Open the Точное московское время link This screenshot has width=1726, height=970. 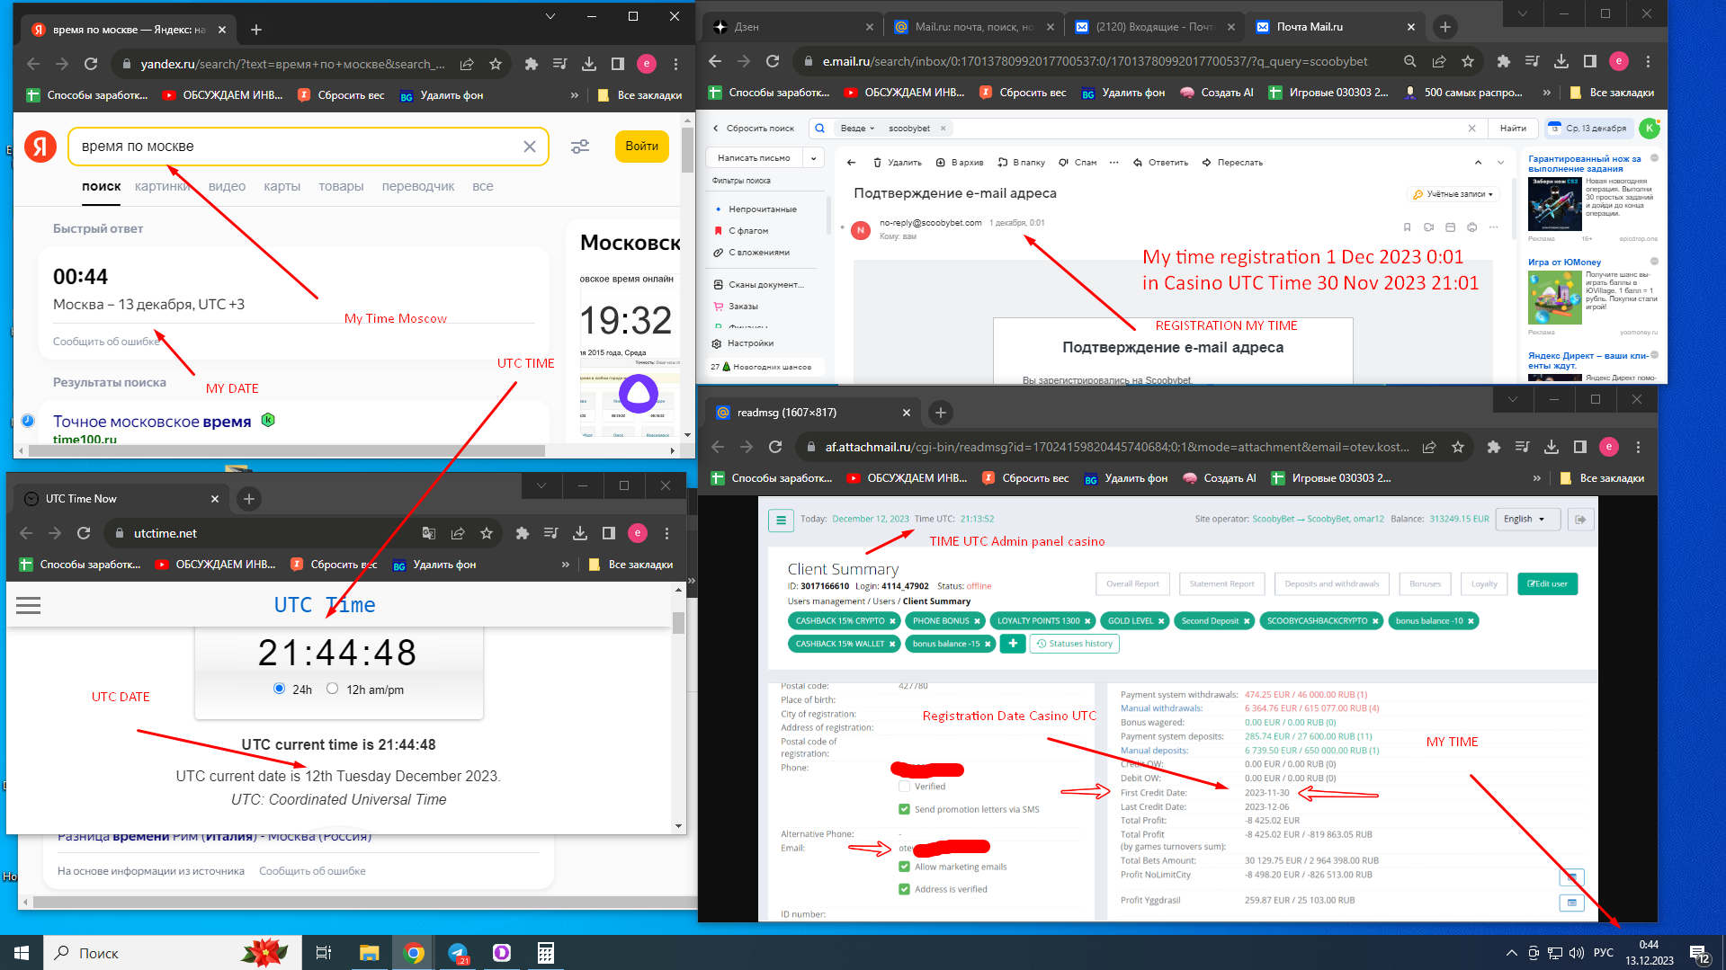[152, 422]
